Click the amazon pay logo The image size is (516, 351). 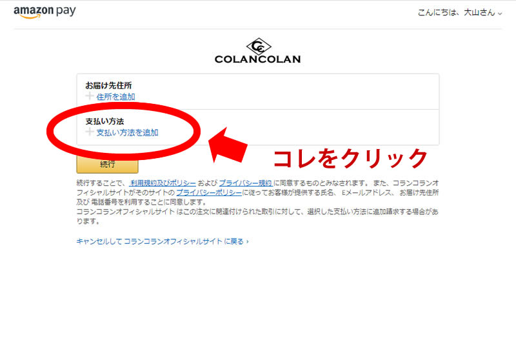[x=45, y=12]
